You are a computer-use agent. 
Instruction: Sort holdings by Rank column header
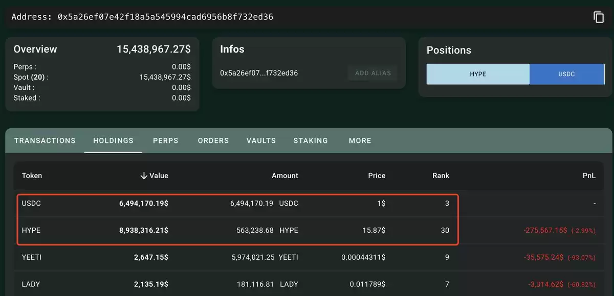point(441,176)
